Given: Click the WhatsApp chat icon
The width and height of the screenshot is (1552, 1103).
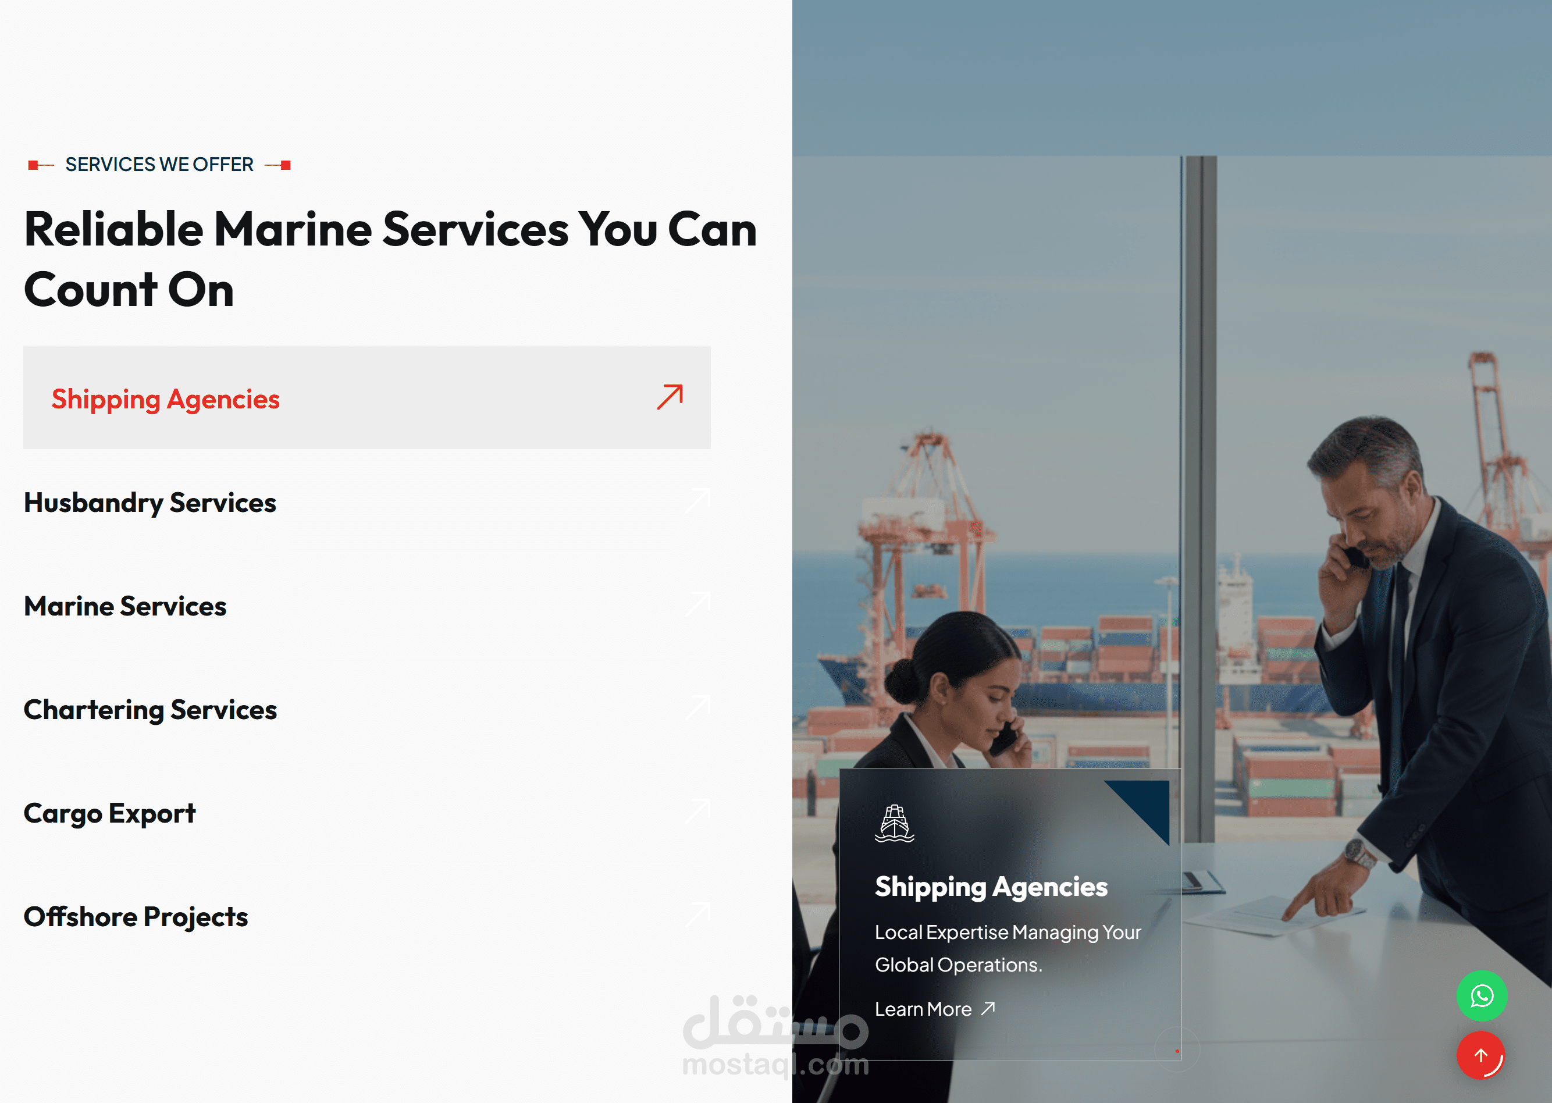Looking at the screenshot, I should [1482, 996].
